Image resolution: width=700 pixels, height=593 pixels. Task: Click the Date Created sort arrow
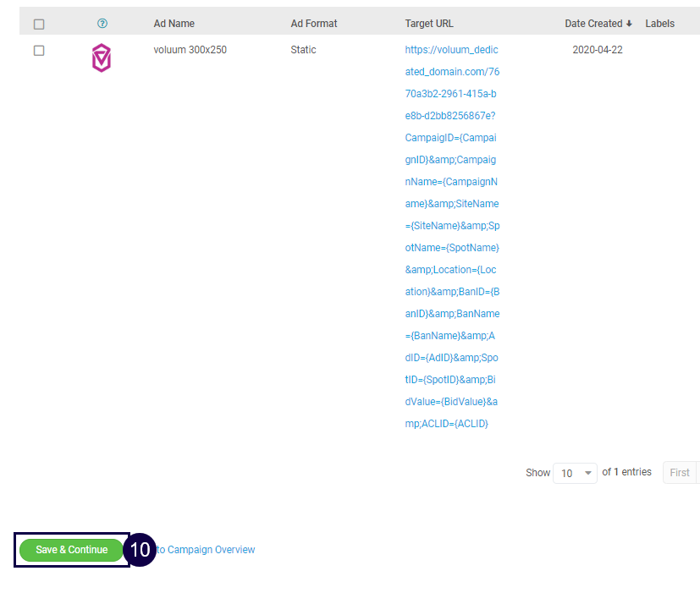coord(629,24)
